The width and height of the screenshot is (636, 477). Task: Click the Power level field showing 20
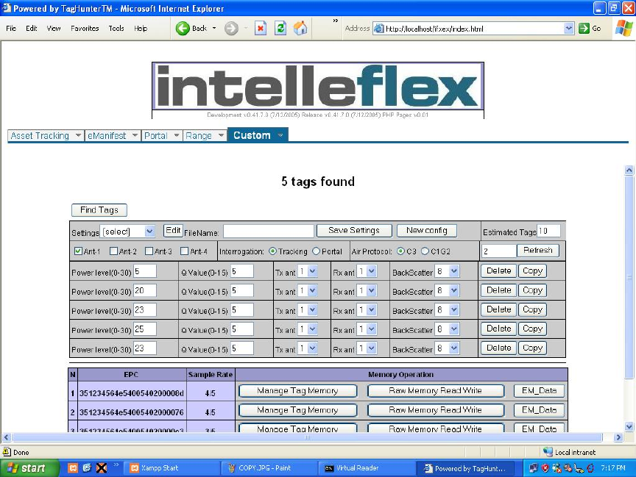pyautogui.click(x=145, y=290)
